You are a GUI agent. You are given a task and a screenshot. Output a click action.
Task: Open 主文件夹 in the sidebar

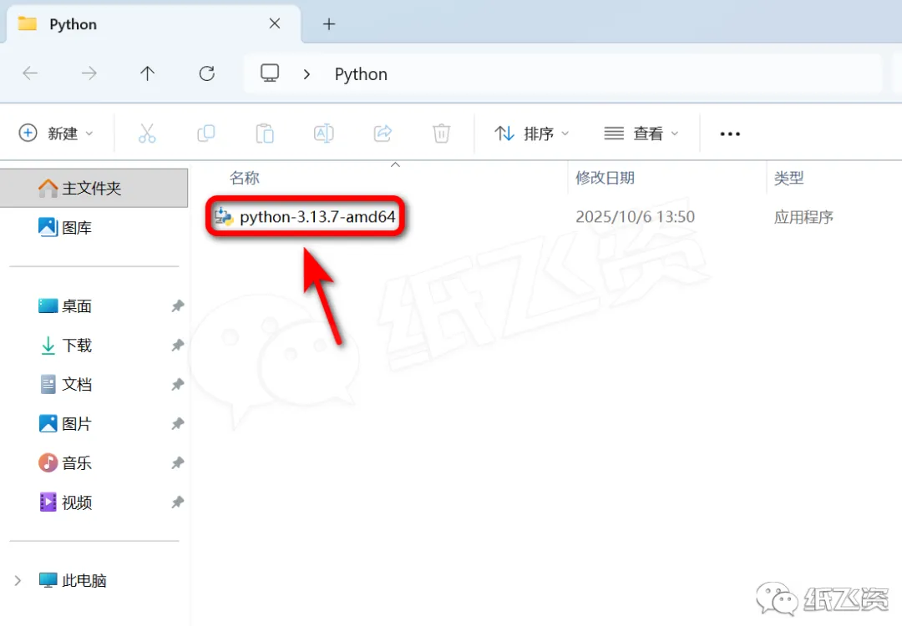94,188
